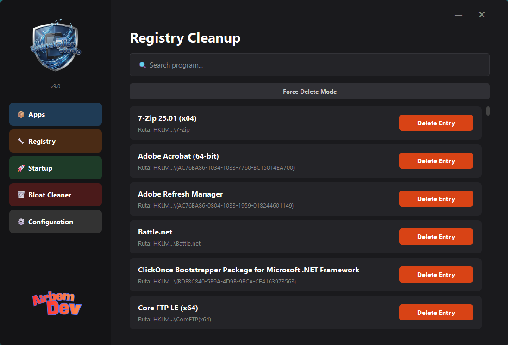Delete the Adobe Acrobat (64-bit) entry
The height and width of the screenshot is (345, 508).
[x=436, y=161]
